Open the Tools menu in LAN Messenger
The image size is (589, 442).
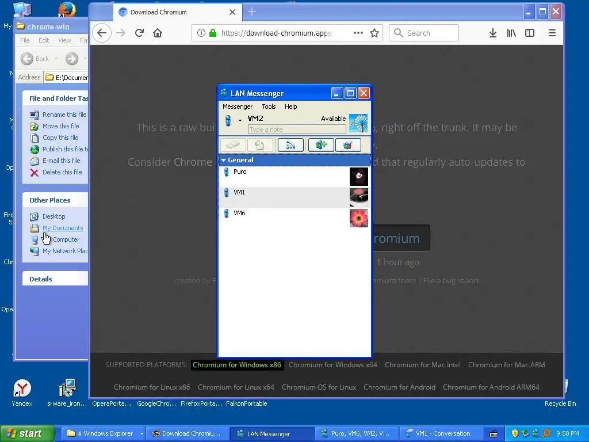[269, 106]
